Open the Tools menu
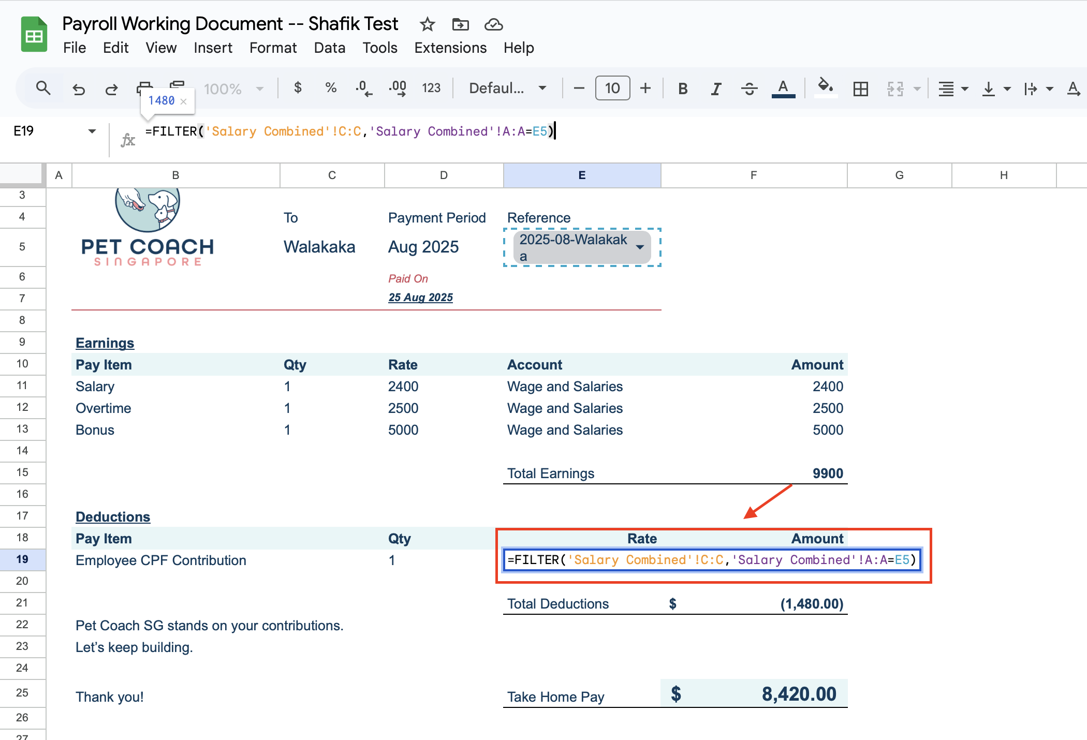Viewport: 1087px width, 740px height. (380, 48)
